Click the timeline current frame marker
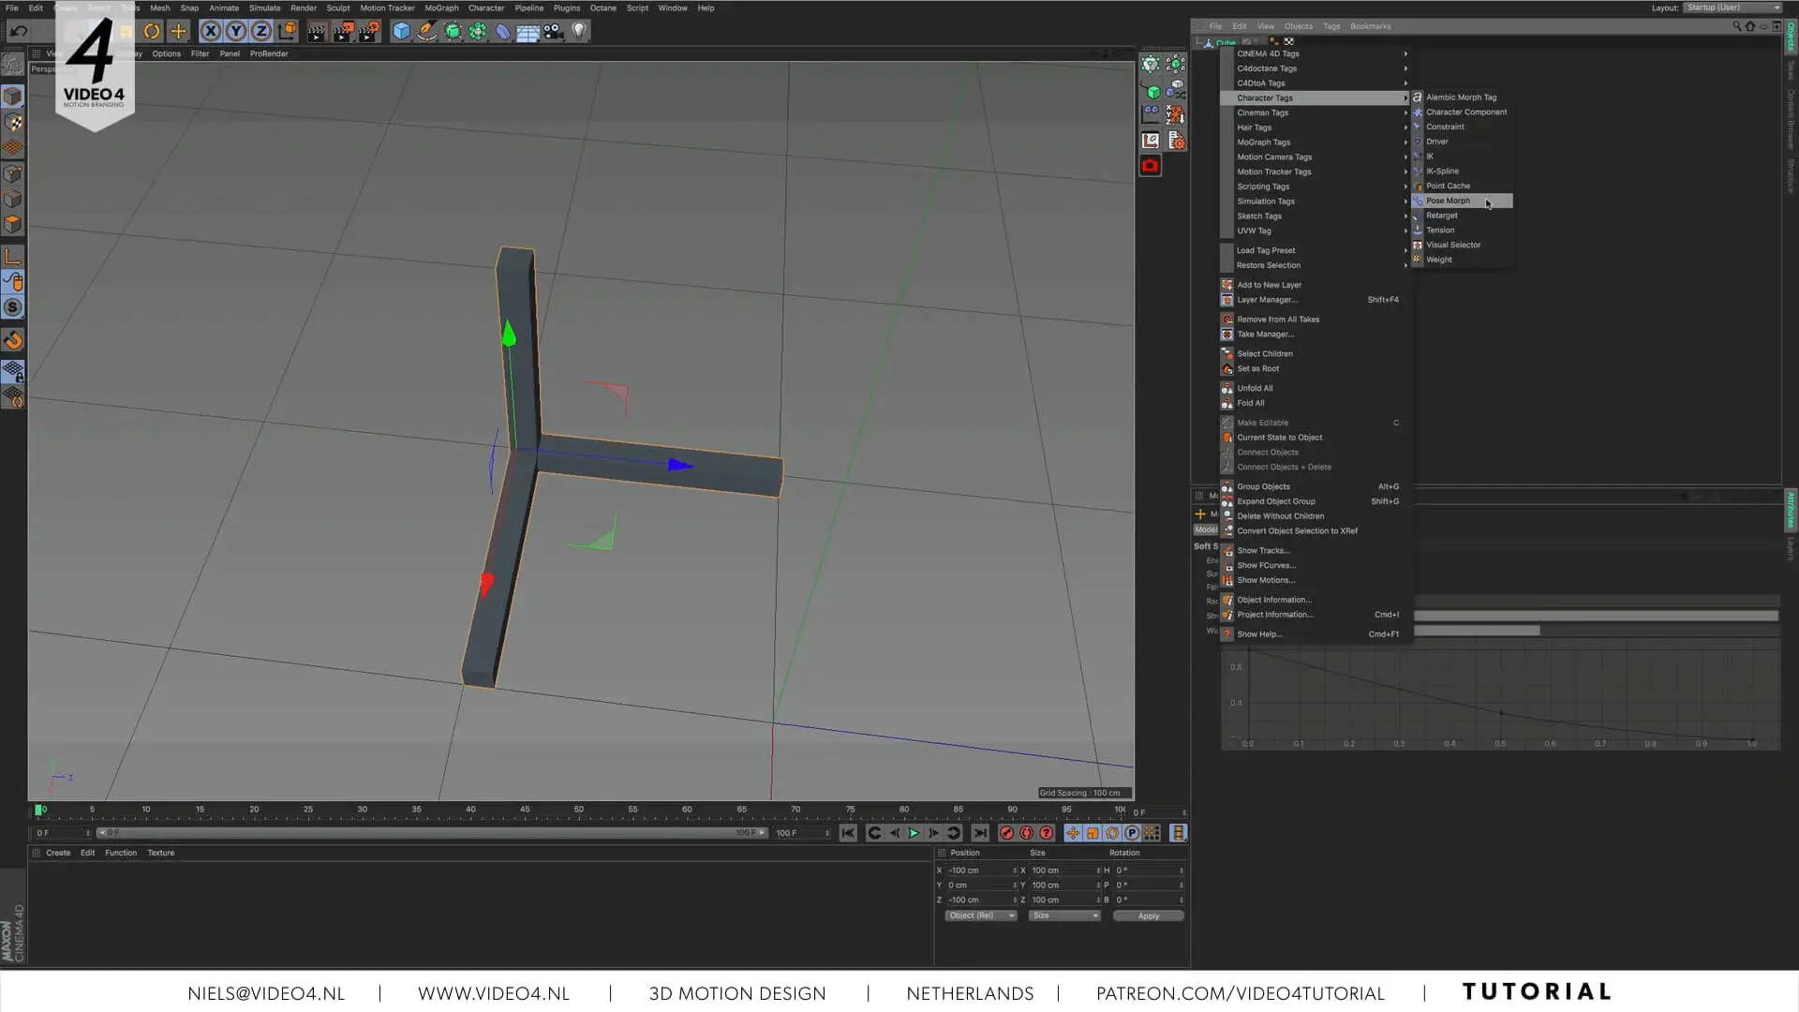The image size is (1799, 1012). [x=38, y=810]
